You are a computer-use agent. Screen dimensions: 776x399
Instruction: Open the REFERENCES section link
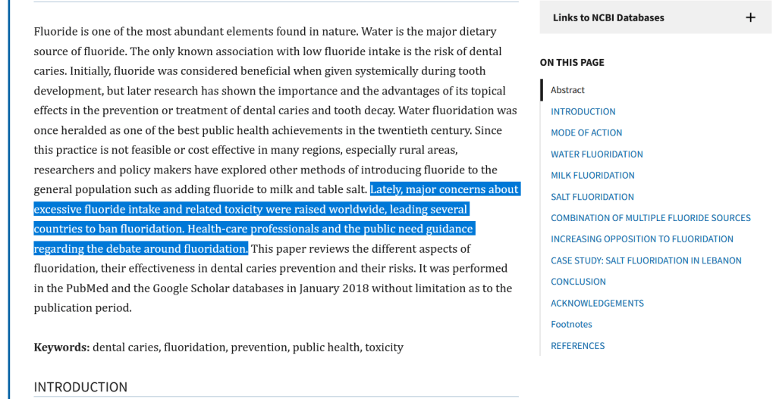pyautogui.click(x=577, y=346)
